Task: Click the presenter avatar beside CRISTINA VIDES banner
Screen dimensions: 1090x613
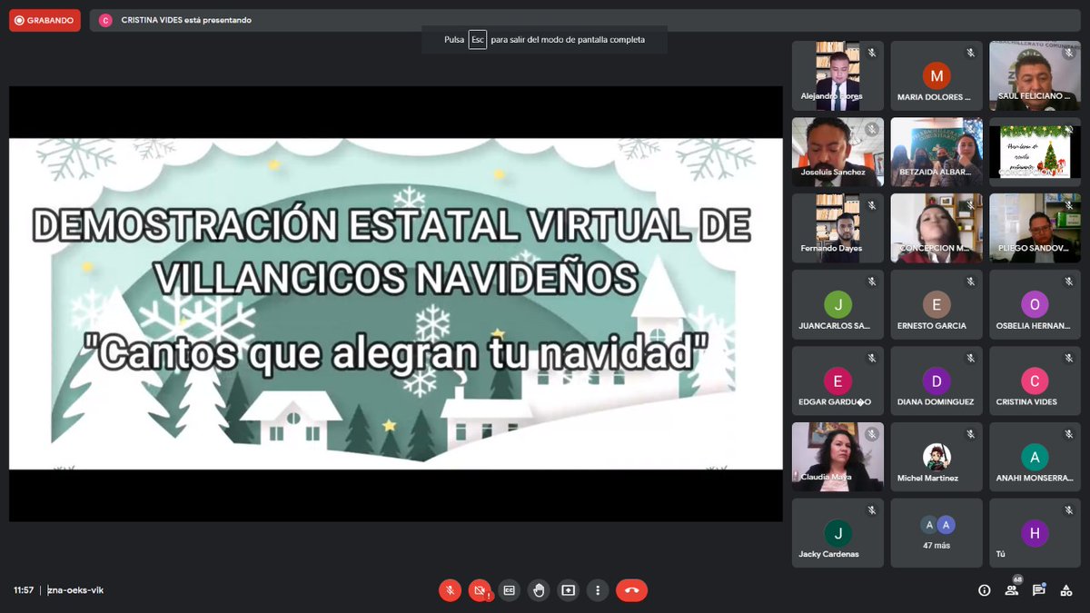Action: [106, 20]
